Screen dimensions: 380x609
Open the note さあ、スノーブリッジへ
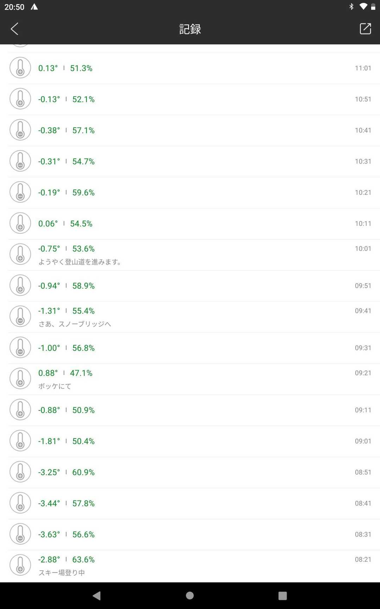point(75,324)
